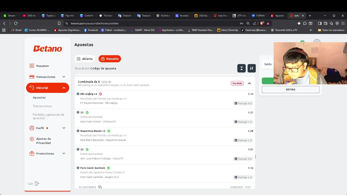Reload the page with browser refresh
Screen dimensions: 347x195
[x=16, y=23]
